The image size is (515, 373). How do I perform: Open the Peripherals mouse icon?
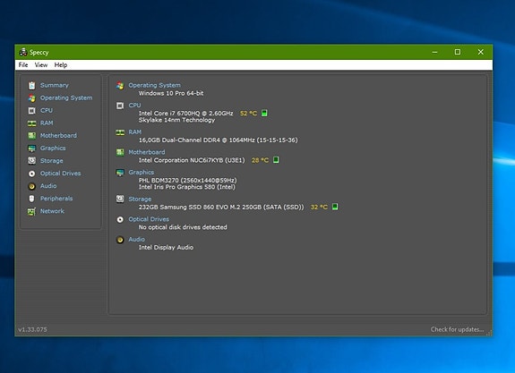(x=32, y=199)
